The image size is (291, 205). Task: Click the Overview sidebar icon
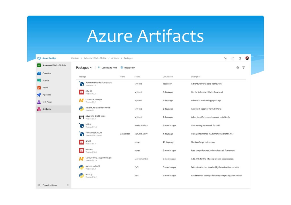tap(39, 73)
